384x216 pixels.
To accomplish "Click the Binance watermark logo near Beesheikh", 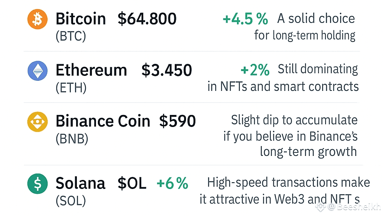I will [321, 207].
